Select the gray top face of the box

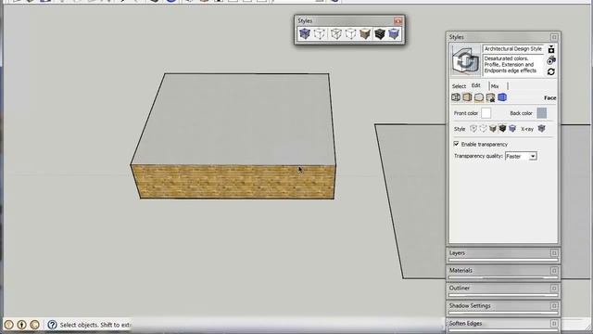coord(234,120)
